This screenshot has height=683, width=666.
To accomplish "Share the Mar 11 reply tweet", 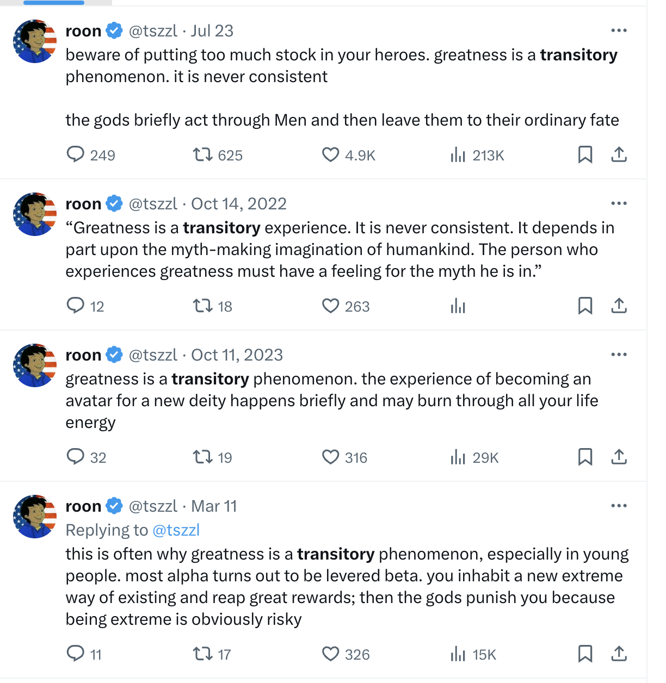I will [619, 654].
